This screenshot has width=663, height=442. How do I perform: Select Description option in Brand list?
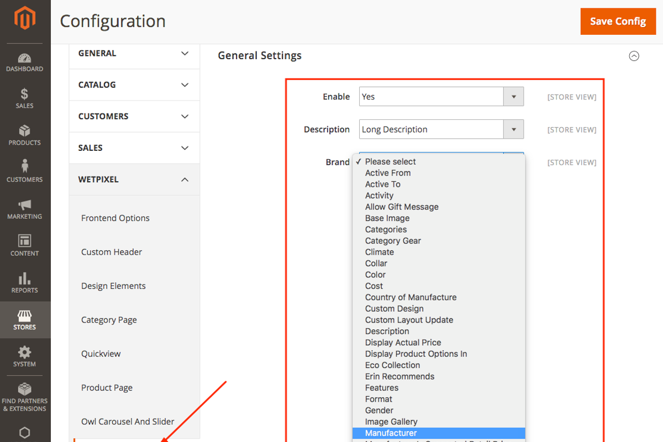click(x=439, y=331)
